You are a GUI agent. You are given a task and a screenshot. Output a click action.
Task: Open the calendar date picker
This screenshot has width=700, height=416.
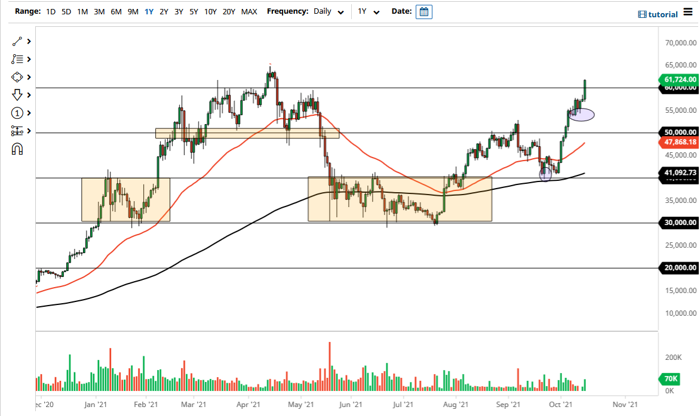point(424,11)
